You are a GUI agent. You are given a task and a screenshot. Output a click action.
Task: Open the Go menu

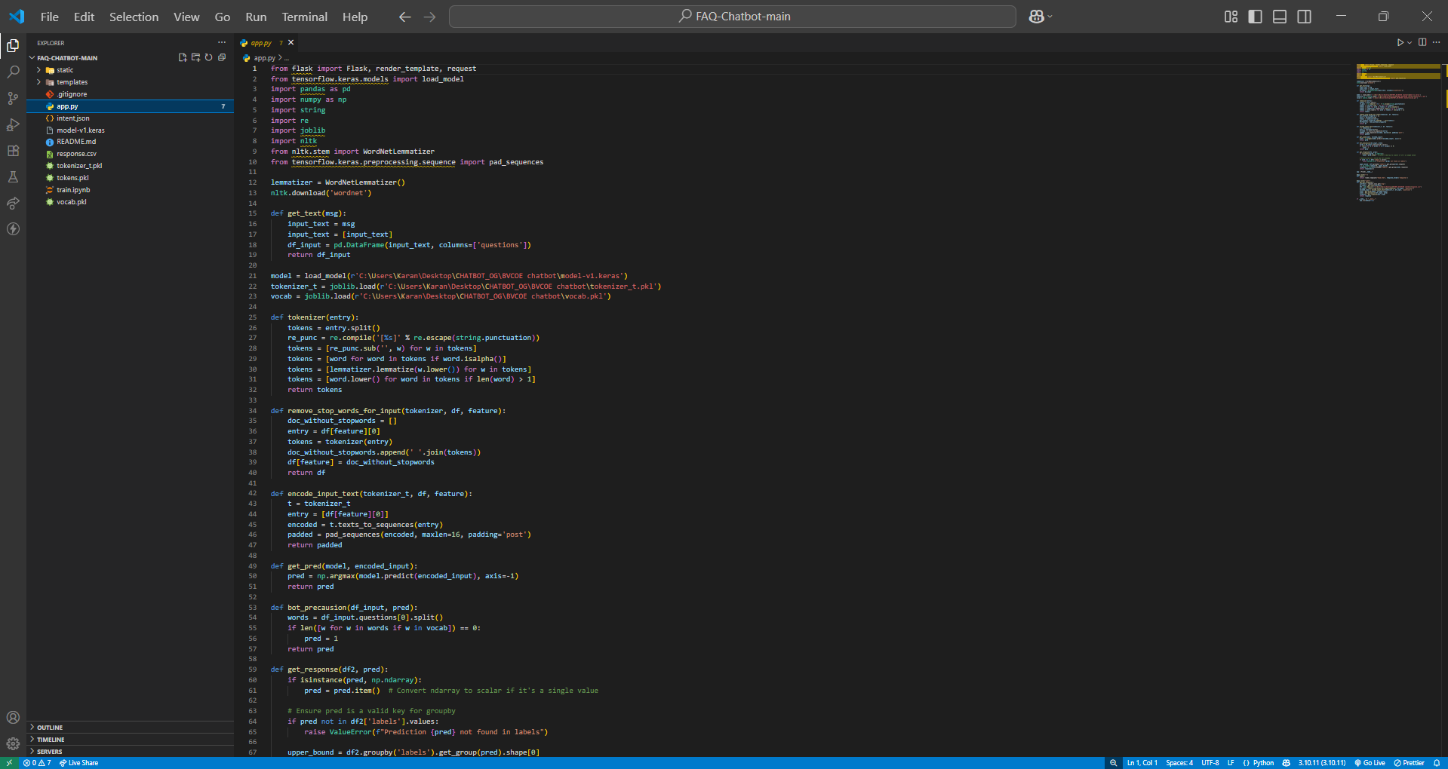[223, 17]
